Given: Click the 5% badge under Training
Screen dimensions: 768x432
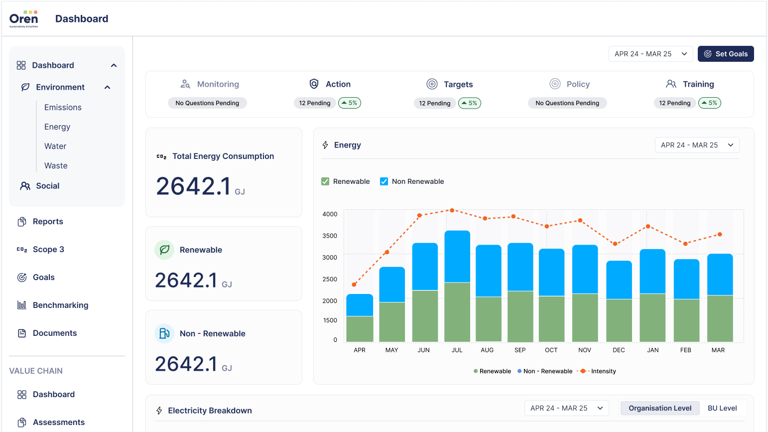Looking at the screenshot, I should (710, 103).
